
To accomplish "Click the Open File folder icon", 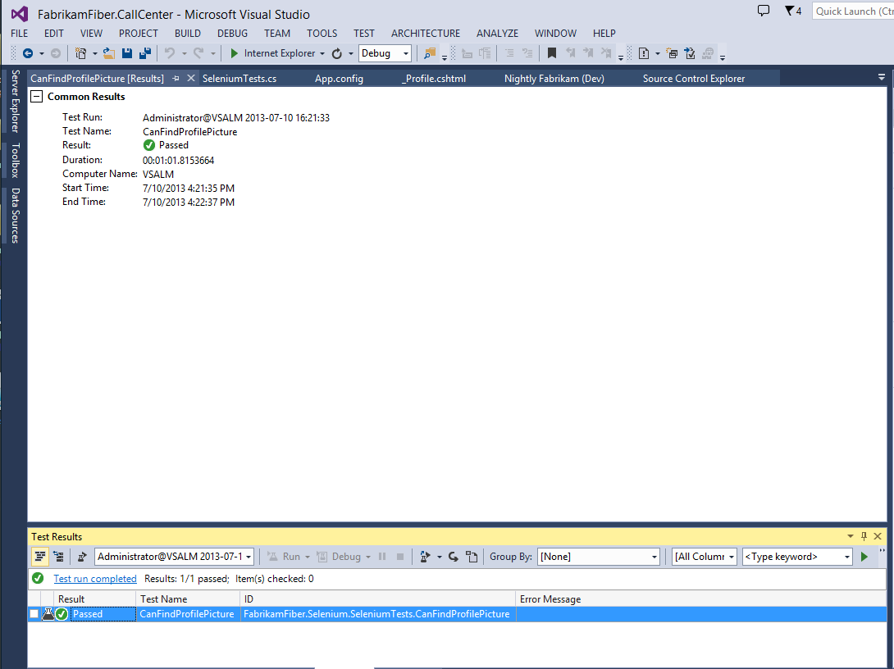I will pos(109,53).
